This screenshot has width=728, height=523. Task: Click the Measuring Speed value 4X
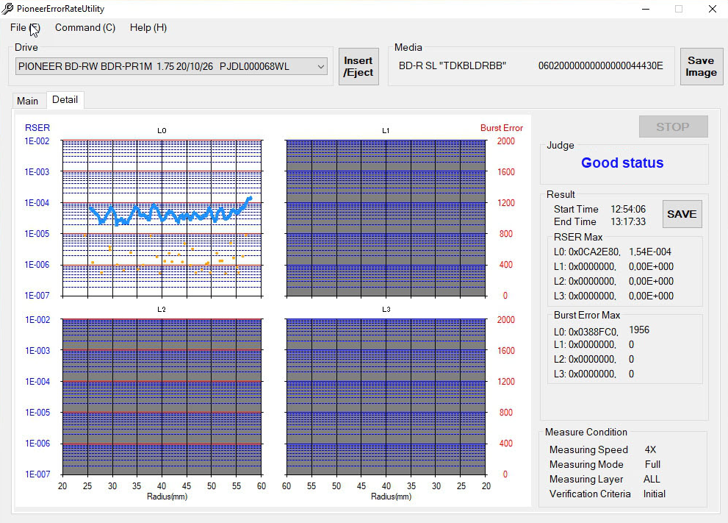coord(650,449)
